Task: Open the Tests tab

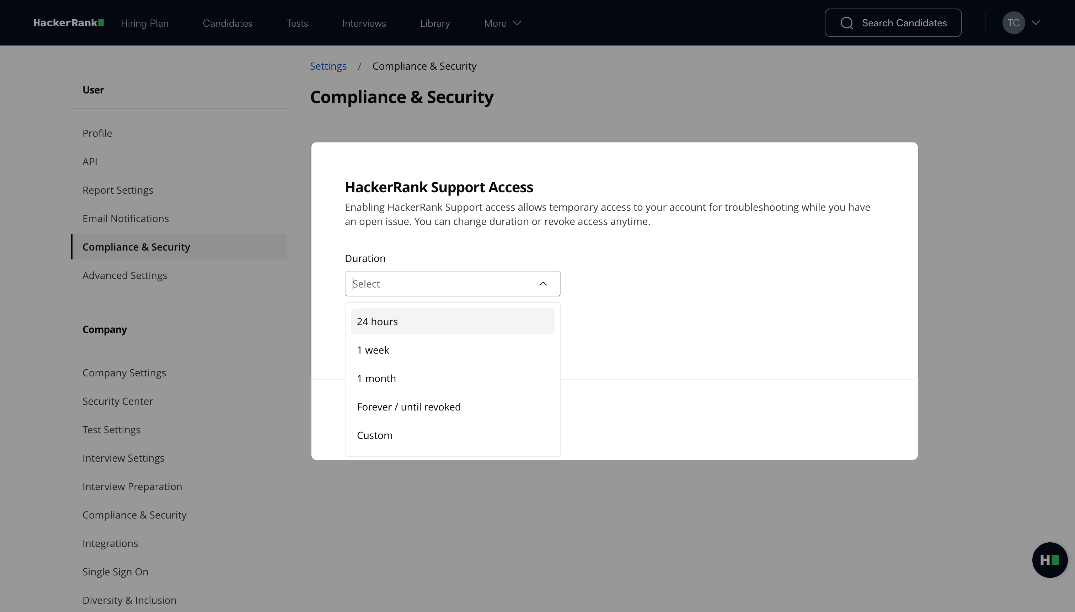Action: (x=297, y=23)
